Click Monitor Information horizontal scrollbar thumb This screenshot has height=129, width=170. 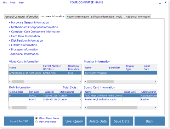point(100,82)
